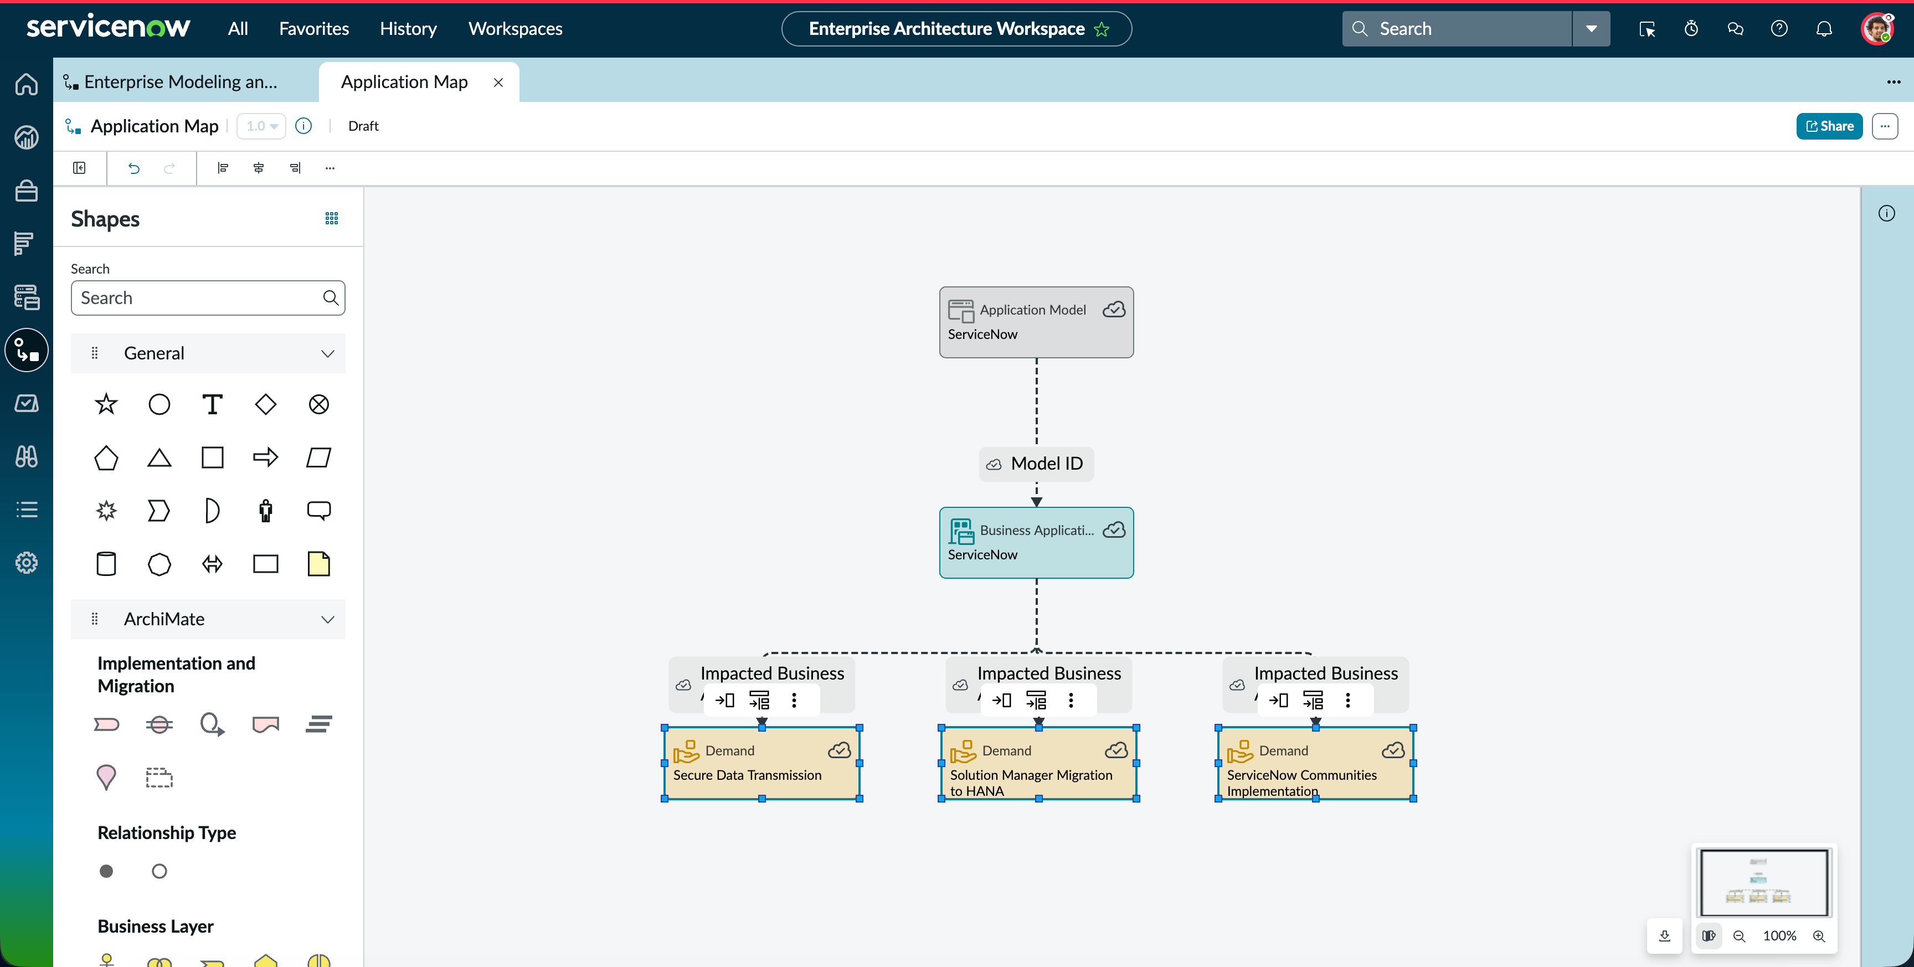Open the notifications bell icon

click(1824, 28)
